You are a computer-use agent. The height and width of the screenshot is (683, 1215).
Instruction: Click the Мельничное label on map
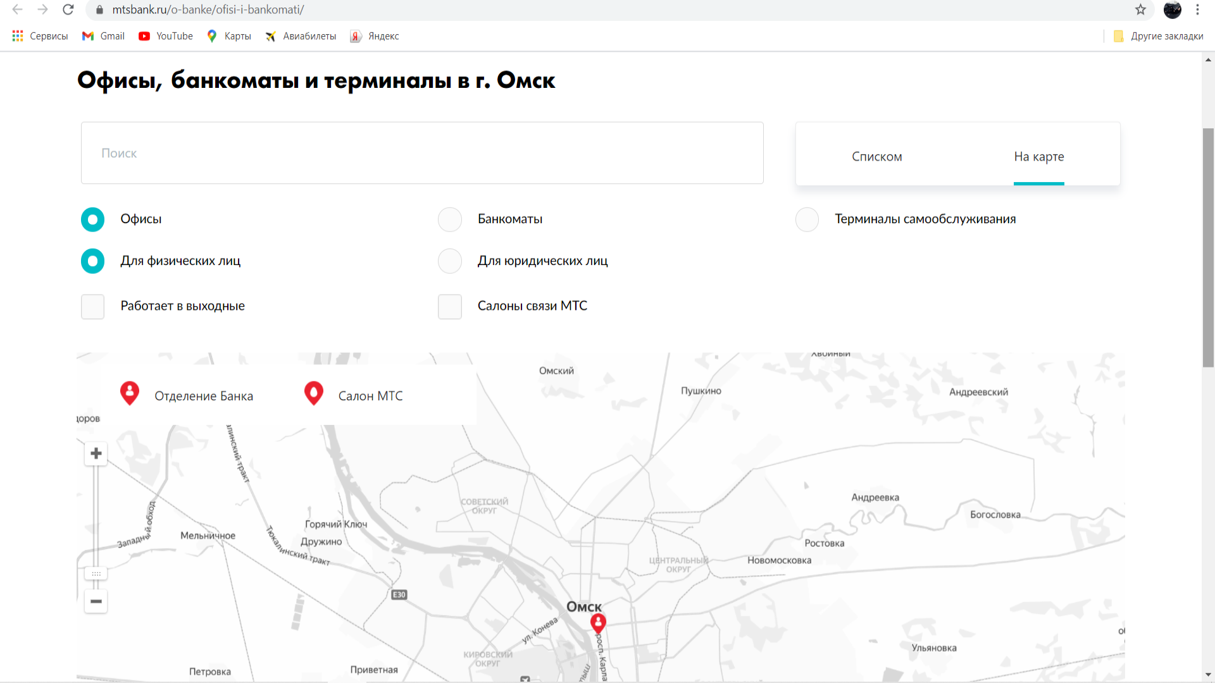(x=208, y=536)
